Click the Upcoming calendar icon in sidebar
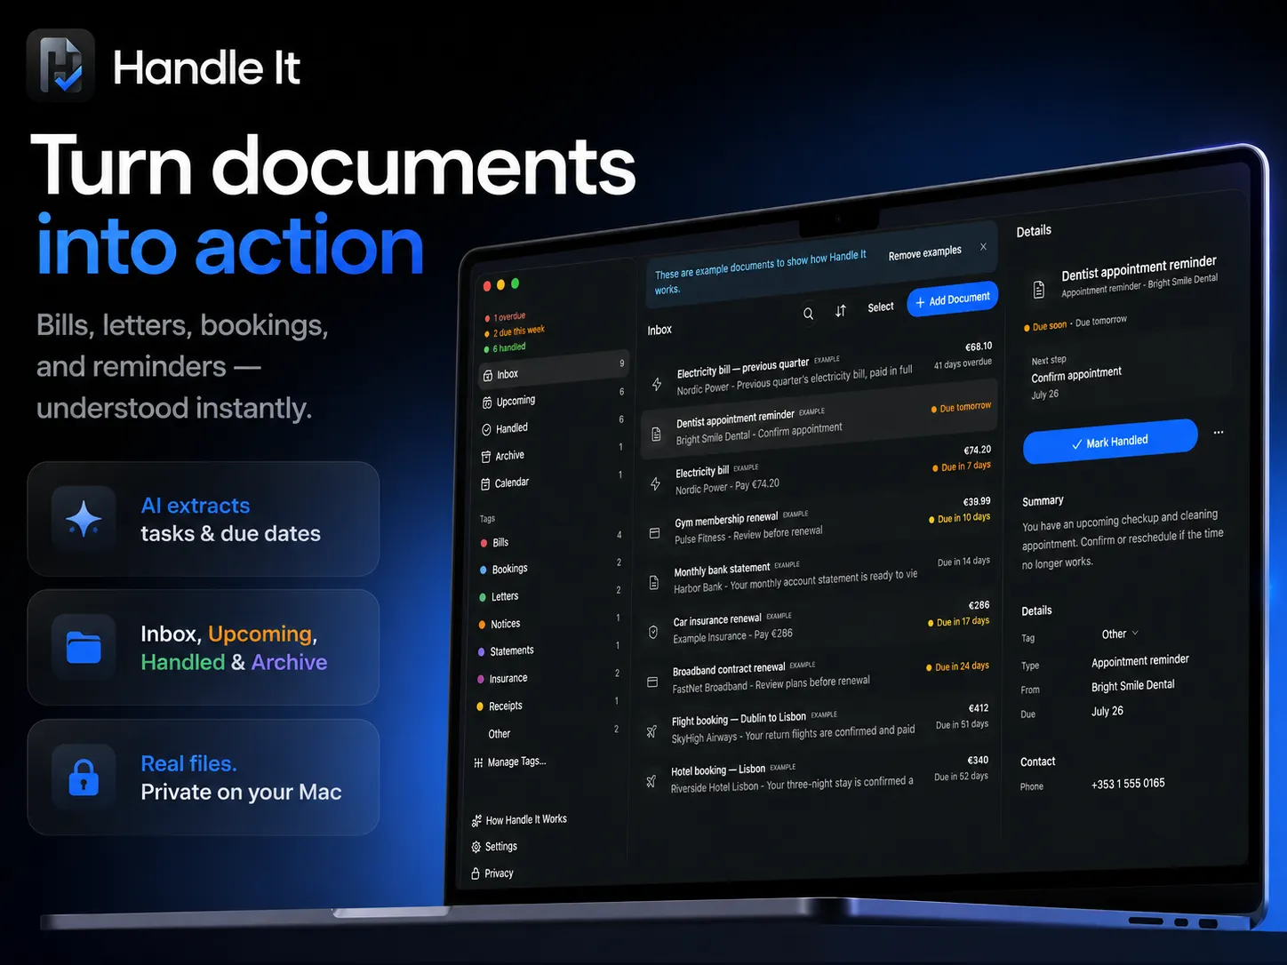The height and width of the screenshot is (965, 1287). [x=487, y=403]
